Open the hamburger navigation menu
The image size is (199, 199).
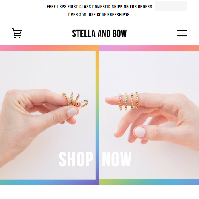click(x=182, y=33)
